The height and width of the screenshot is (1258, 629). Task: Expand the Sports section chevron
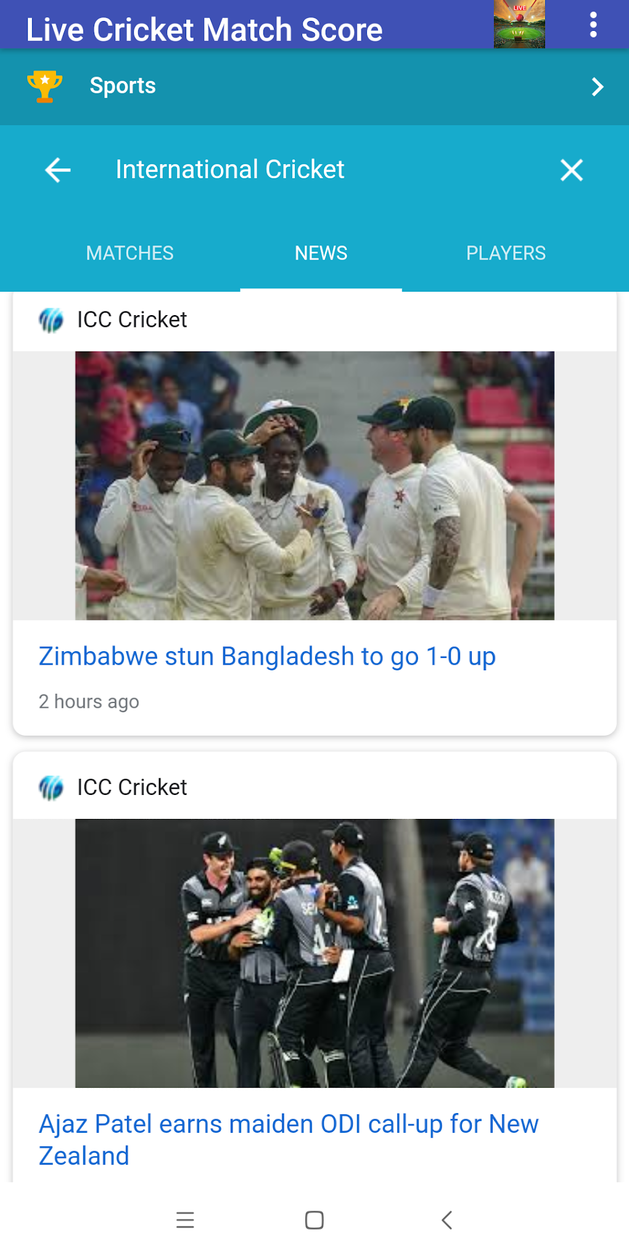click(x=596, y=87)
